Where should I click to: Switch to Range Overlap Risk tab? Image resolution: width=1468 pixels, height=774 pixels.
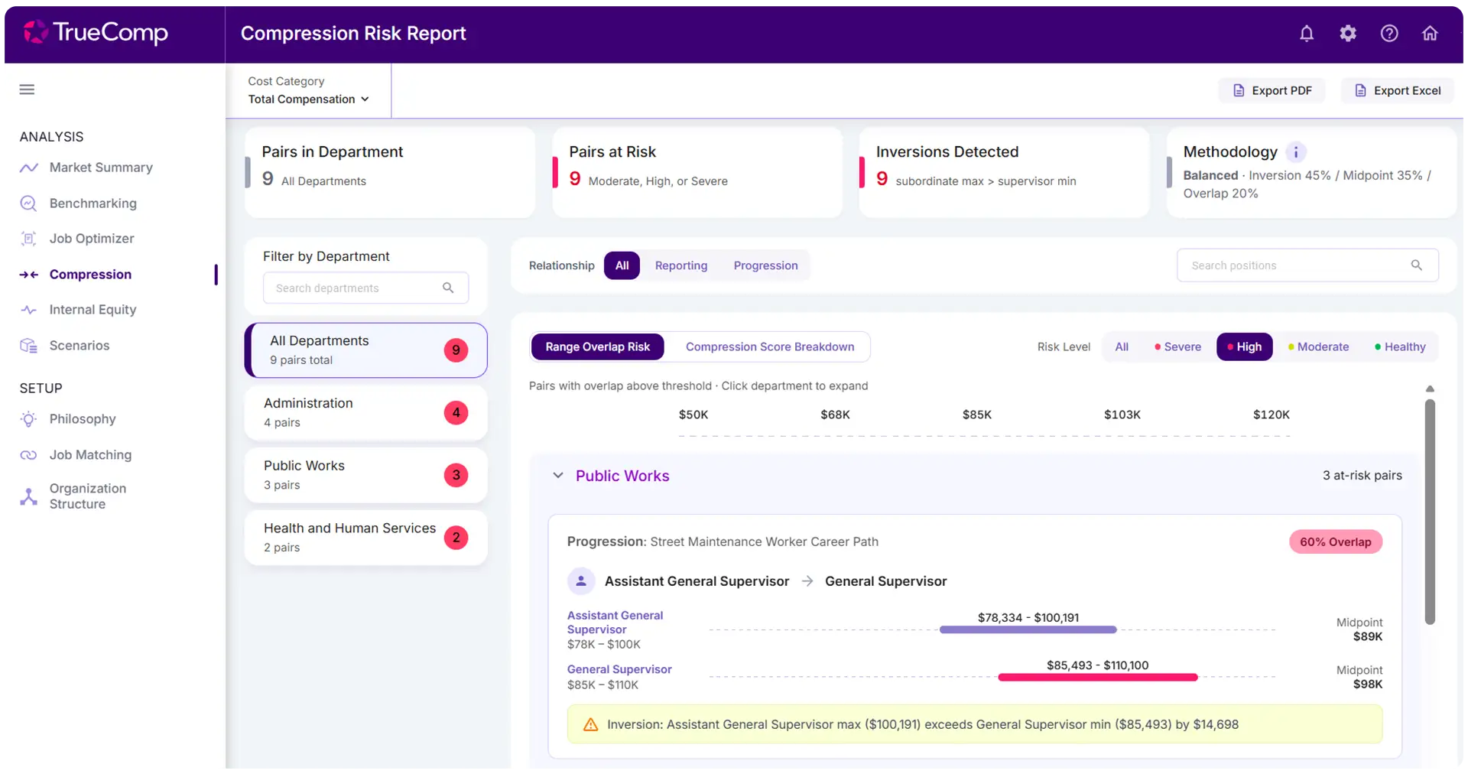597,346
